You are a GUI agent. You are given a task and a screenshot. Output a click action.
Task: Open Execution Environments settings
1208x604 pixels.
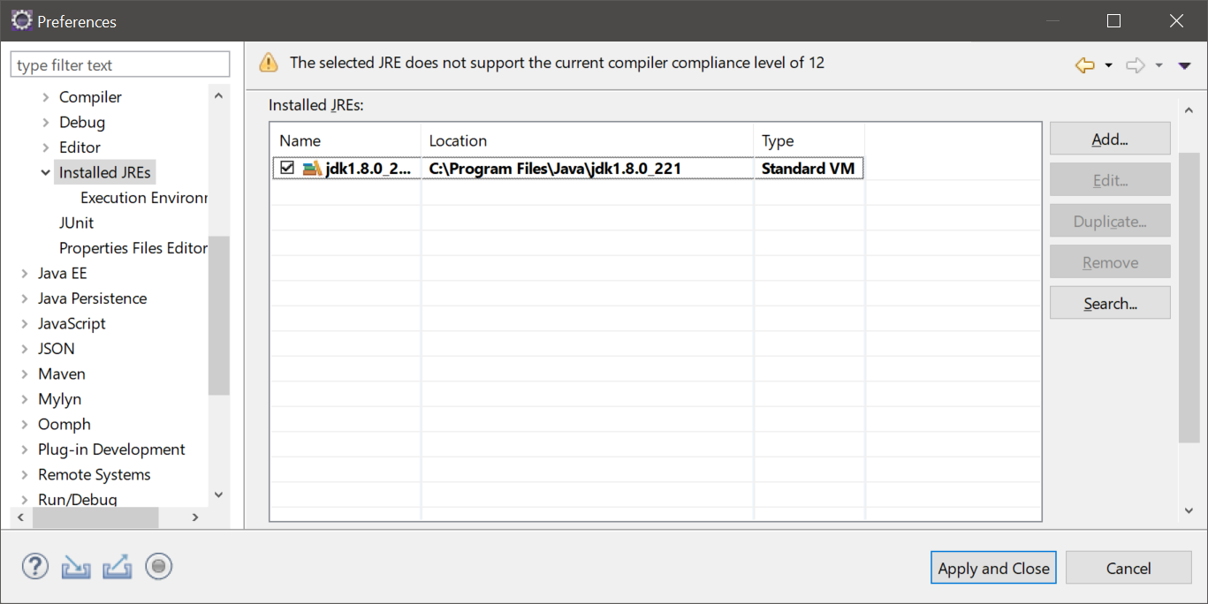coord(143,197)
